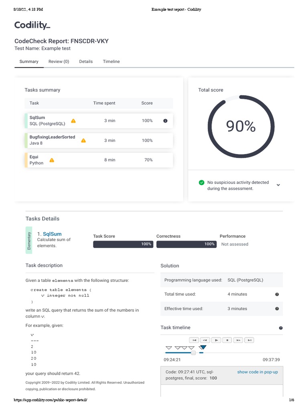Click the 3 minutes effective time value
This screenshot has width=308, height=410.
pos(237,309)
